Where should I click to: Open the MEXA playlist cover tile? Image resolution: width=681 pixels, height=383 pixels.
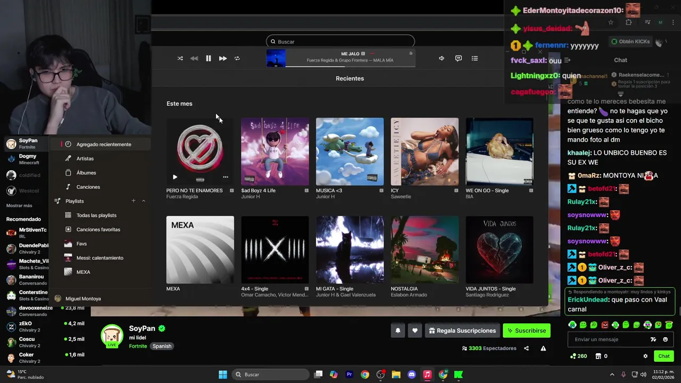[x=200, y=250]
